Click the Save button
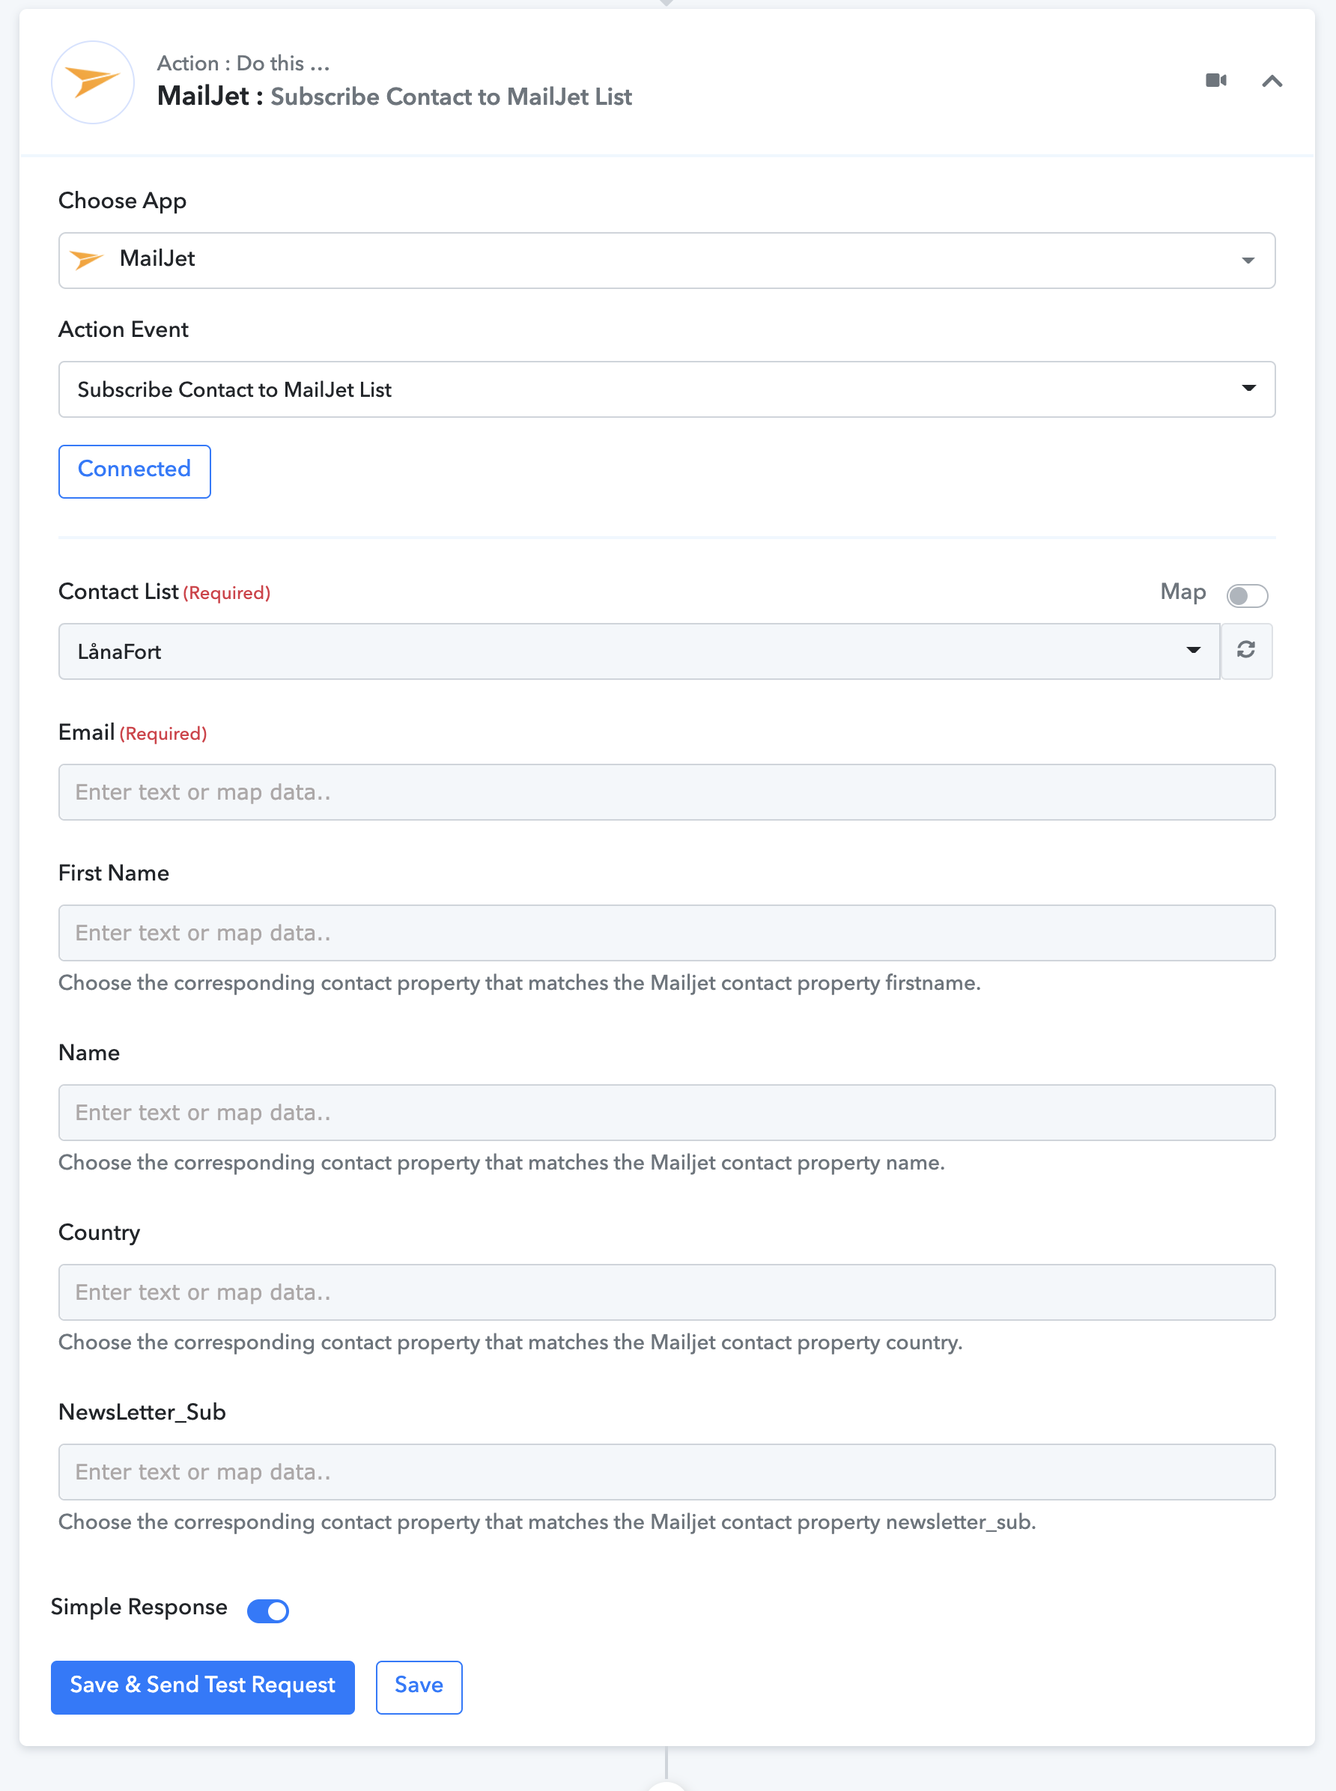 (x=419, y=1686)
